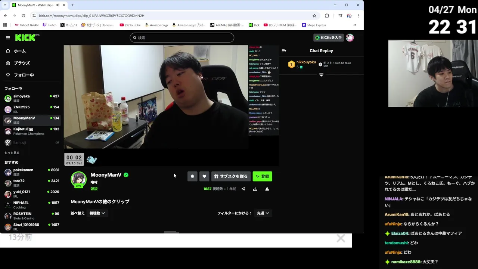478x269 pixels.
Task: Click the MoonyManV LIVE avatar
Action: tap(79, 179)
